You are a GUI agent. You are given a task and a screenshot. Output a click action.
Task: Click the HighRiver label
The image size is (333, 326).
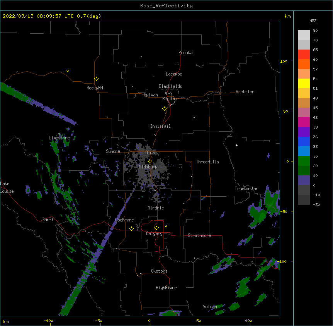166,288
